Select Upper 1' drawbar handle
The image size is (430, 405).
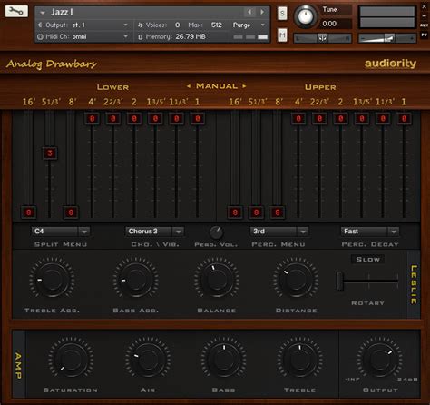pos(404,118)
